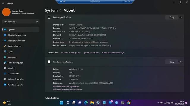Open Task View on the taskbar
Viewport: 190px width, 106px height.
click(74, 103)
